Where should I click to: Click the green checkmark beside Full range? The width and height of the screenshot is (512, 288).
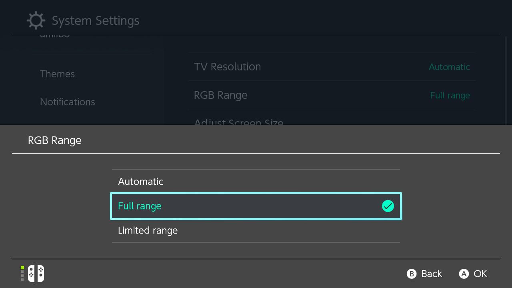[x=388, y=206]
